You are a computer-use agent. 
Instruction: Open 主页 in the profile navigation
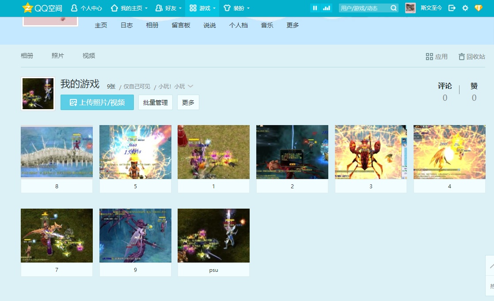[x=101, y=25]
